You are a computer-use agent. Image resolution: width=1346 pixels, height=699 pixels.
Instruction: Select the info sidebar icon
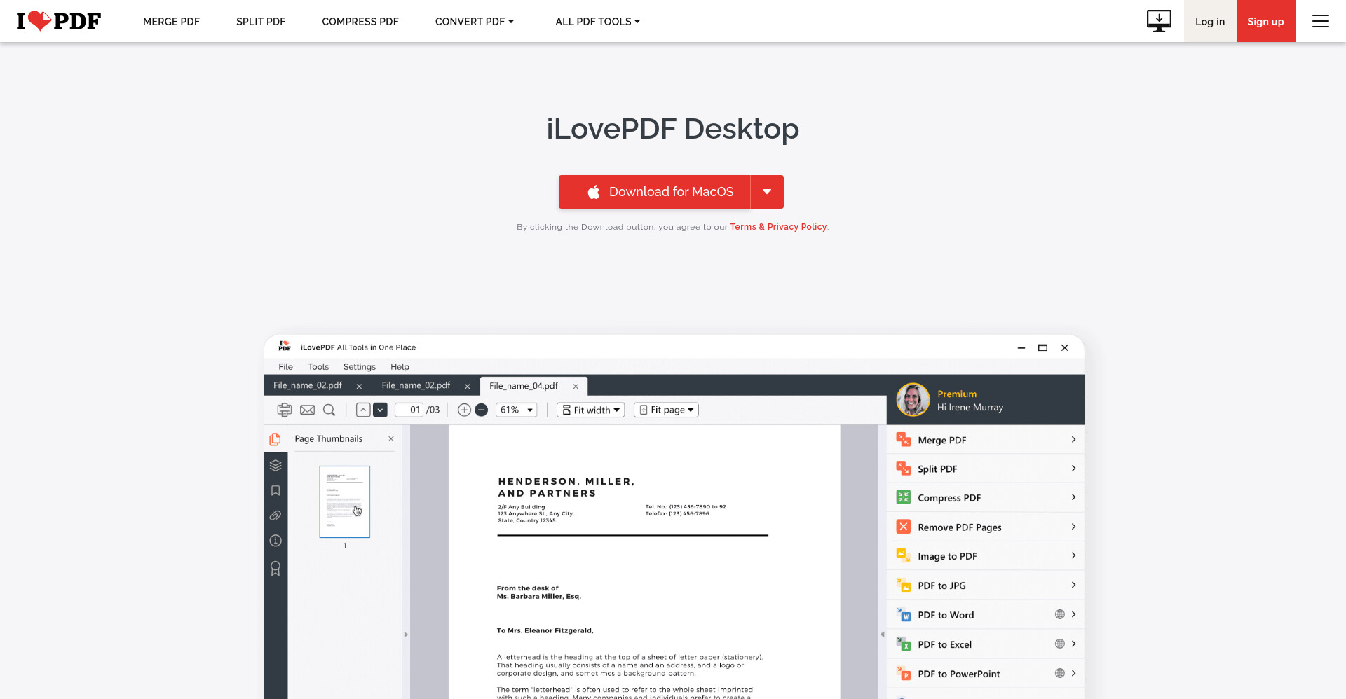pyautogui.click(x=276, y=541)
